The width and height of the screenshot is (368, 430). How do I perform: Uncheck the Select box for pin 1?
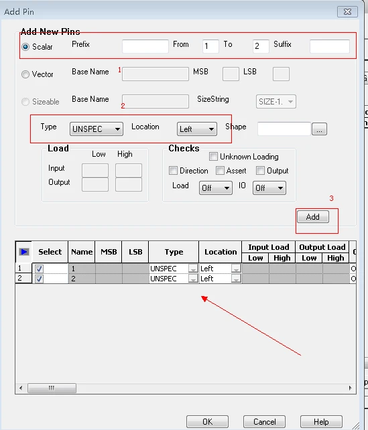pyautogui.click(x=39, y=269)
